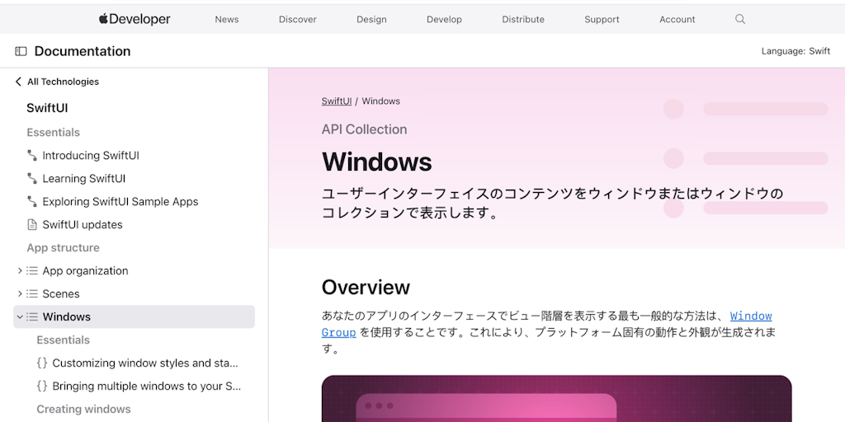Collapse the Windows section chevron
Image resolution: width=845 pixels, height=422 pixels.
point(20,316)
